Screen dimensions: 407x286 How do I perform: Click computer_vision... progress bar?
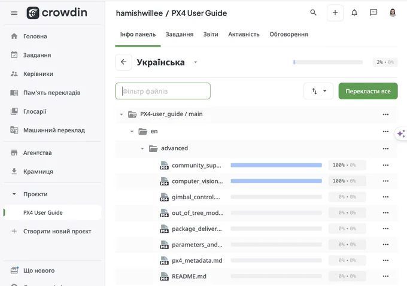pyautogui.click(x=276, y=181)
